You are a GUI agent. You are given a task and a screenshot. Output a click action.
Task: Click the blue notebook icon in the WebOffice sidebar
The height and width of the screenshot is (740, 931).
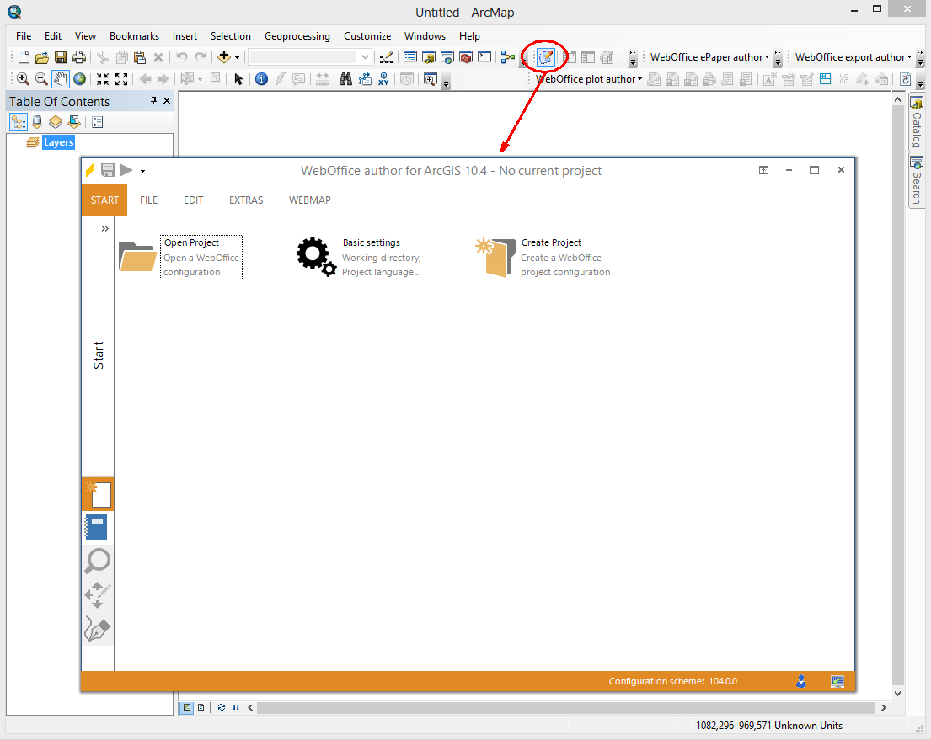[97, 527]
